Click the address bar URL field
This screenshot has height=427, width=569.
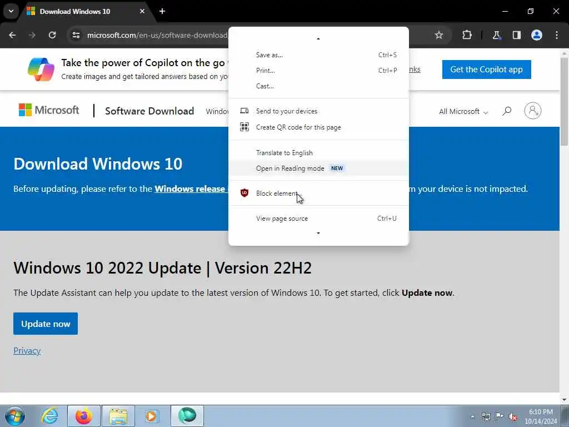tap(157, 35)
